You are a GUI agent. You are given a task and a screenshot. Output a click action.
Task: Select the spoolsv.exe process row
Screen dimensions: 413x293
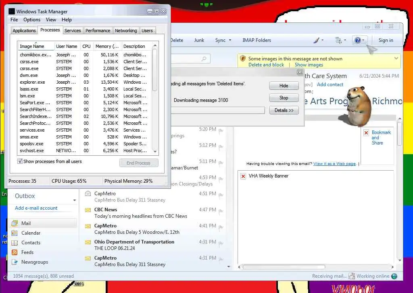coord(85,143)
